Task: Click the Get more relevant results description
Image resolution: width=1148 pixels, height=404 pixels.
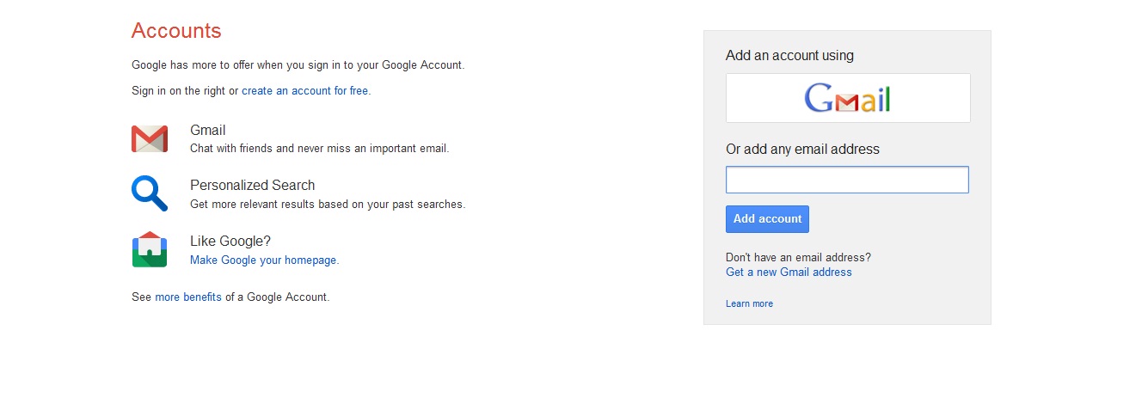Action: click(x=328, y=205)
